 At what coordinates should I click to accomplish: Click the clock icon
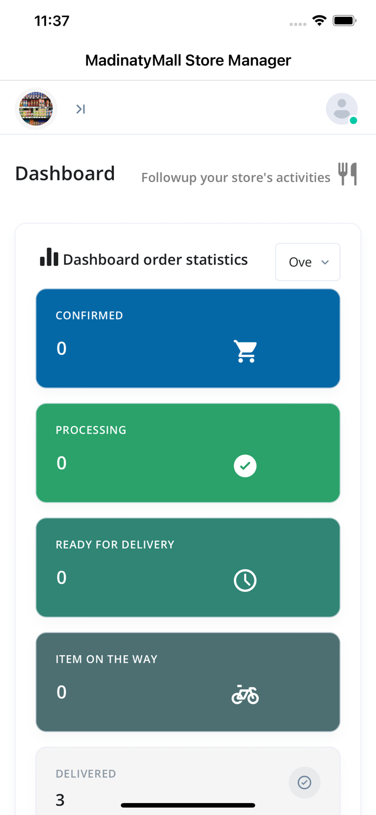pyautogui.click(x=245, y=580)
